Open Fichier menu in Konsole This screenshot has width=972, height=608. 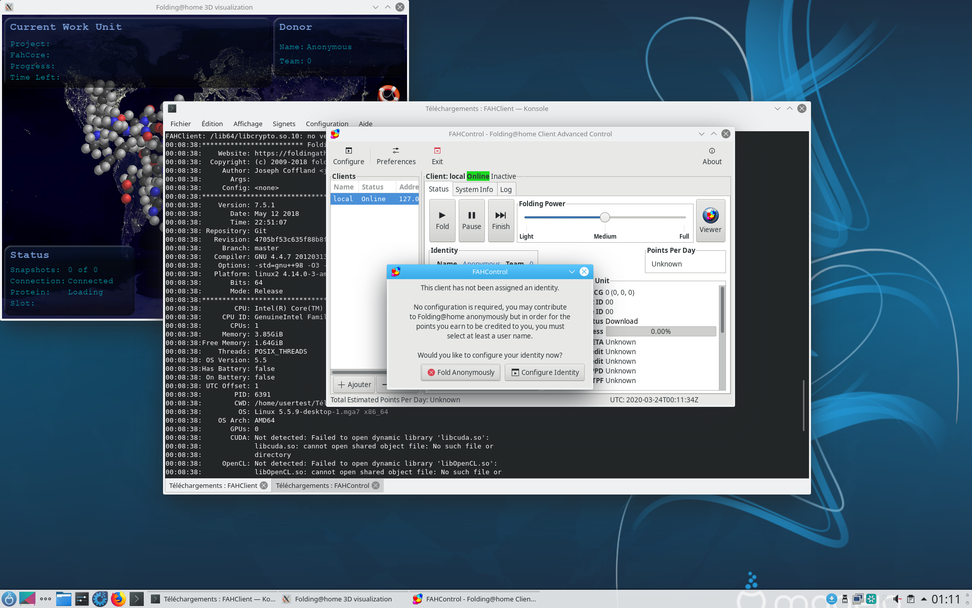click(x=181, y=124)
